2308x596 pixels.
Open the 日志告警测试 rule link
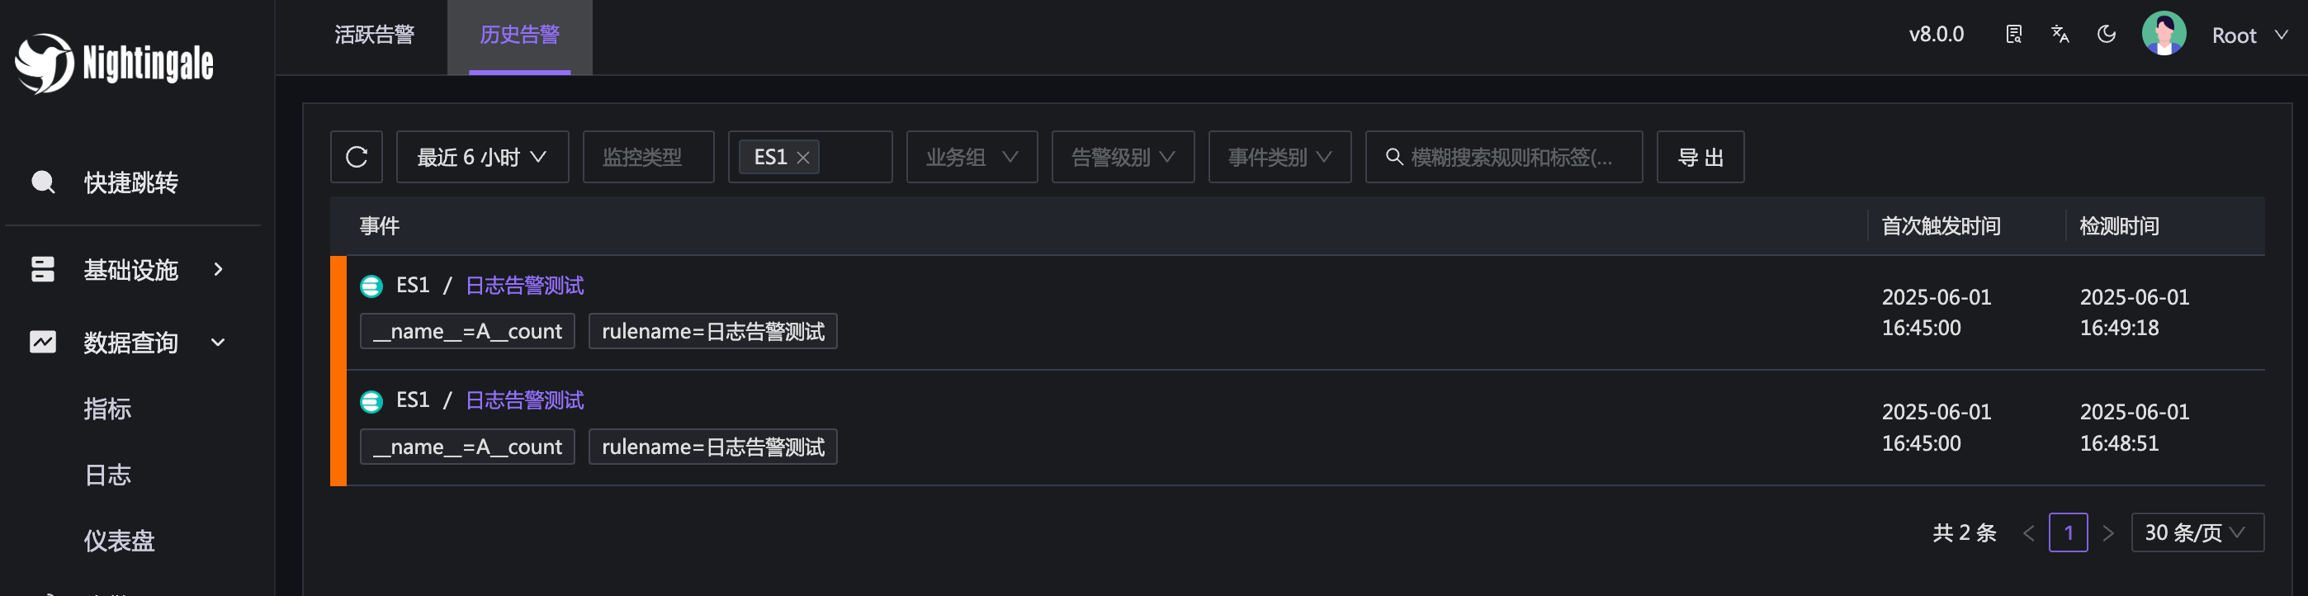click(524, 286)
